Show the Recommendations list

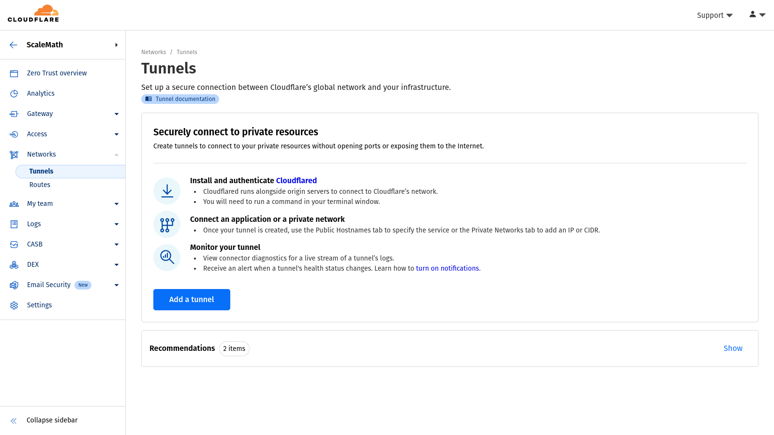732,348
